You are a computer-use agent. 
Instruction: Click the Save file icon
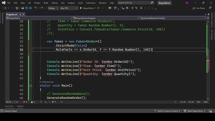coord(27,8)
